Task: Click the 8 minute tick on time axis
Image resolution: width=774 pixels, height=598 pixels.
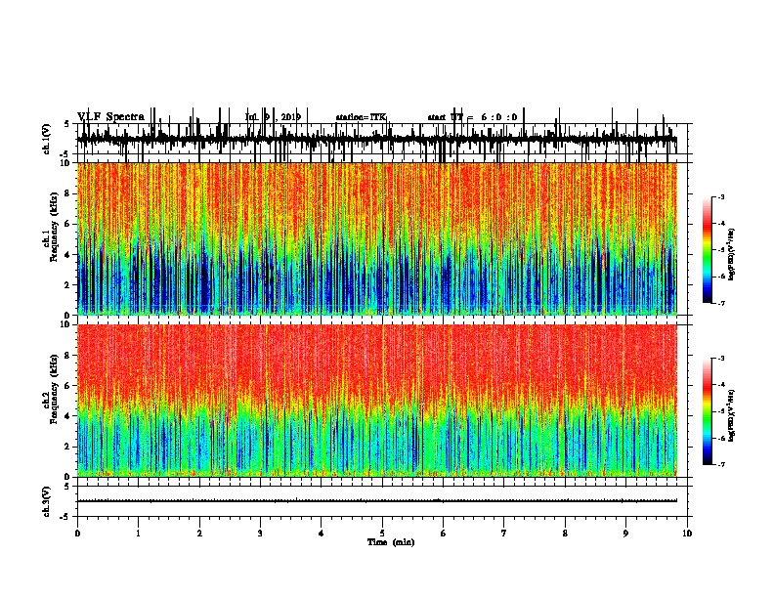Action: pyautogui.click(x=565, y=534)
